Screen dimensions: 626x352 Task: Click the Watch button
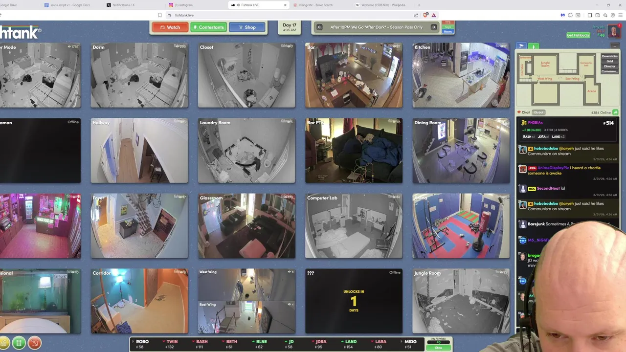(170, 27)
